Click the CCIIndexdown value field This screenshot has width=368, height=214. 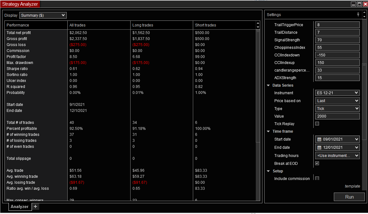(x=337, y=55)
